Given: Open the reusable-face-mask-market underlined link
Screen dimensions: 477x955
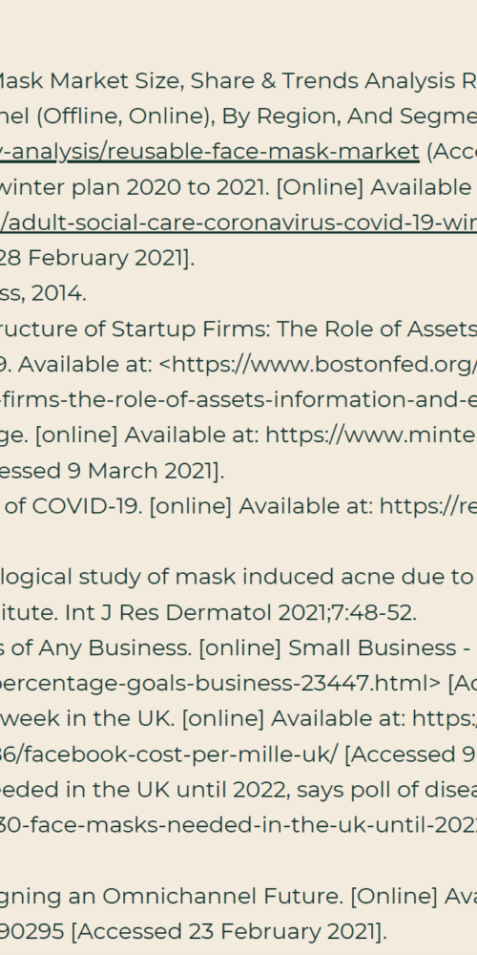Looking at the screenshot, I should (x=209, y=152).
